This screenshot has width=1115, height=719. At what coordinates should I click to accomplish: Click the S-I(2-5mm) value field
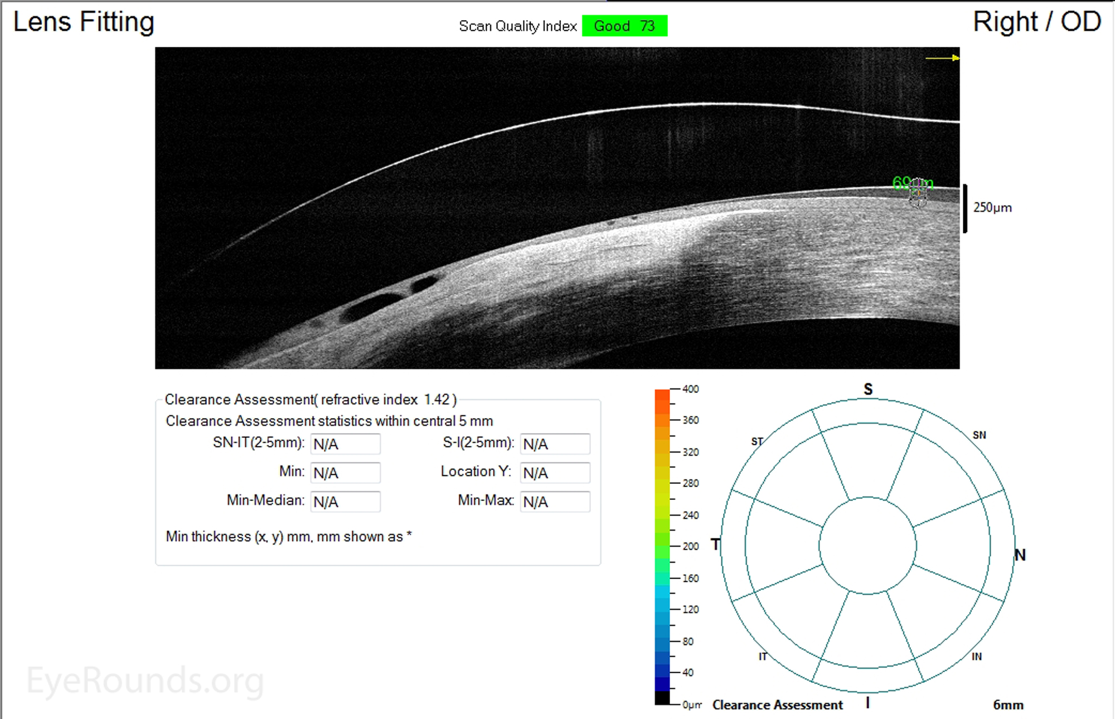(x=555, y=444)
